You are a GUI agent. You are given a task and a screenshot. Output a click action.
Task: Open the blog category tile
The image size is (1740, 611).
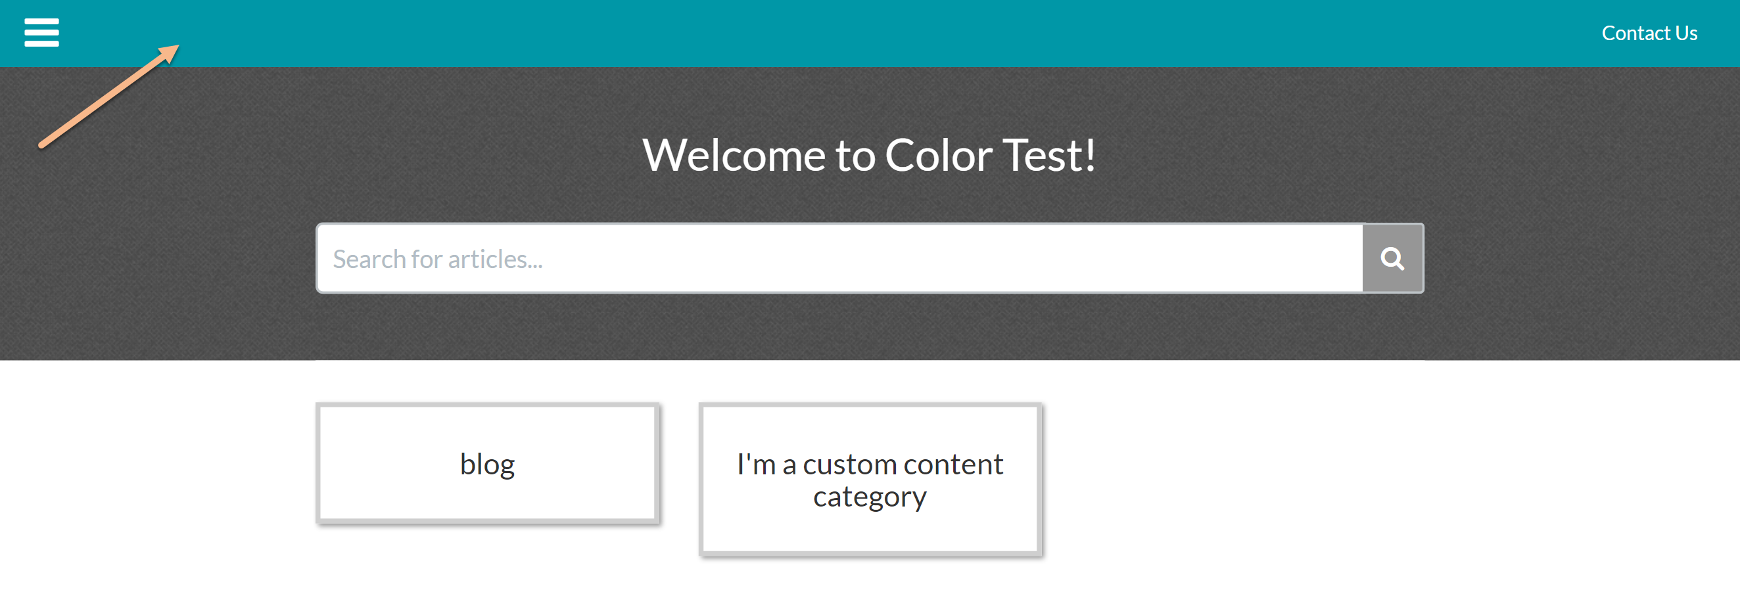[487, 463]
